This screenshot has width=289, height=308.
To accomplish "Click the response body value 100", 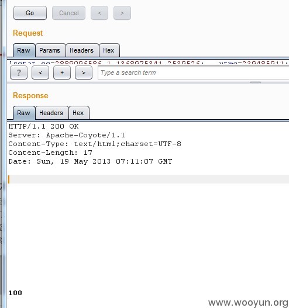I will [x=15, y=293].
